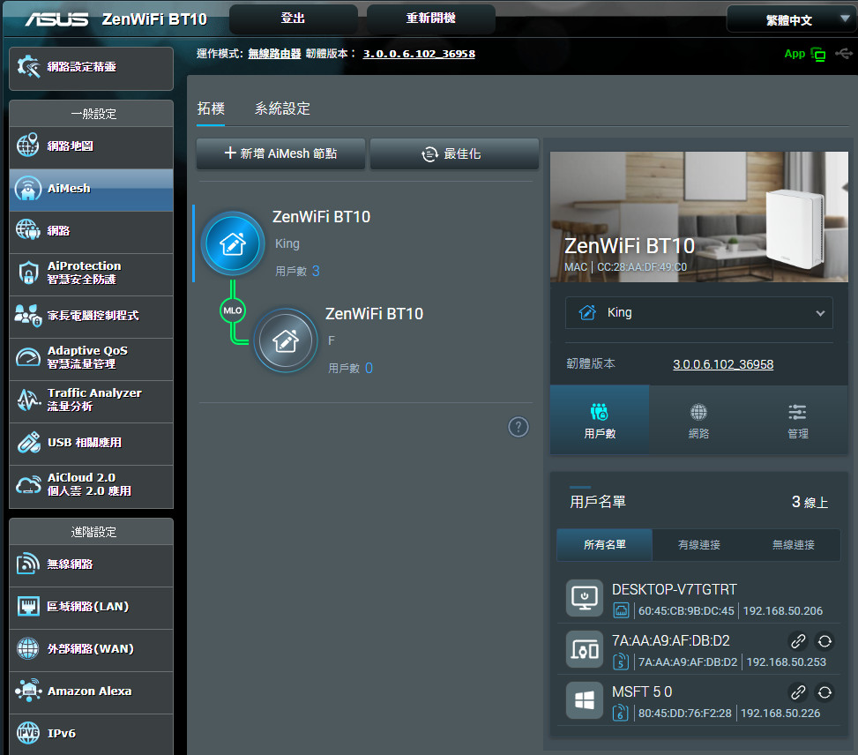Click the green App device icon
This screenshot has height=755, width=858.
click(x=818, y=54)
